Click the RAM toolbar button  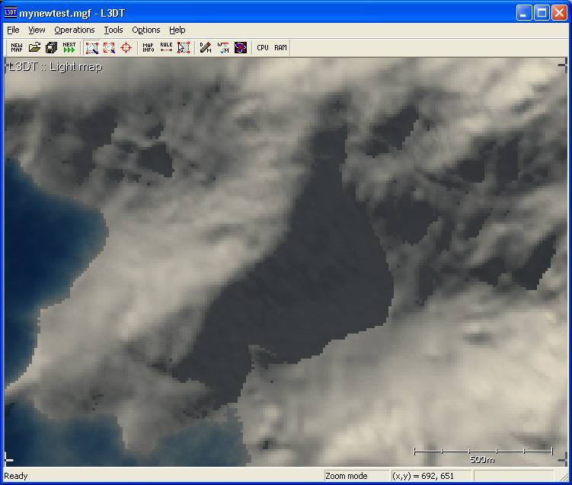click(x=280, y=47)
